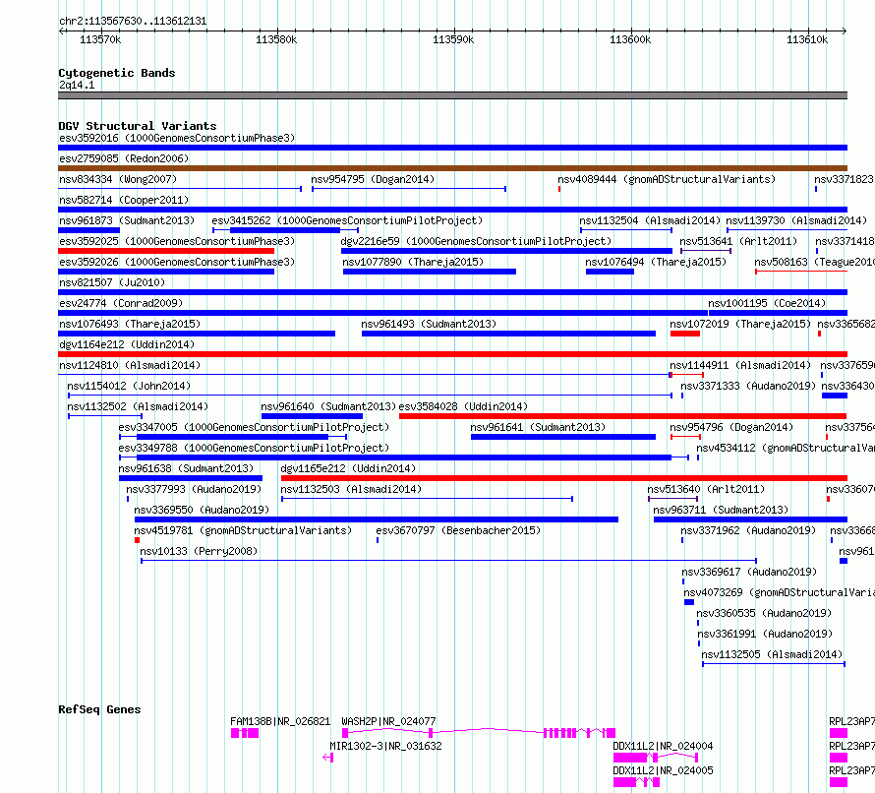Click nsv3361991 (Audano2019) label
The image size is (875, 793).
(765, 634)
